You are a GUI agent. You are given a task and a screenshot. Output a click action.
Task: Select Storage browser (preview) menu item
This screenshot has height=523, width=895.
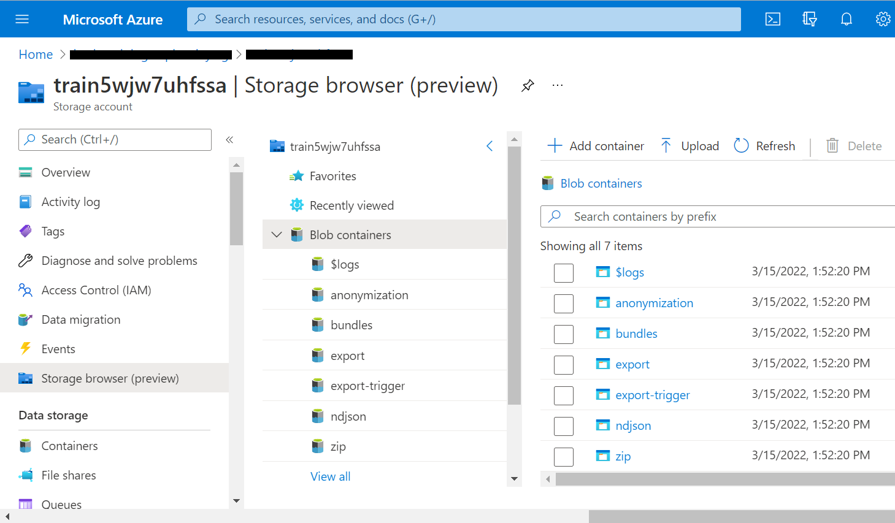115,378
